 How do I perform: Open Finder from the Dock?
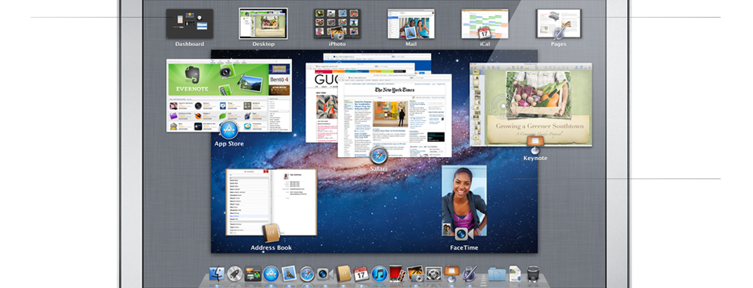point(217,273)
